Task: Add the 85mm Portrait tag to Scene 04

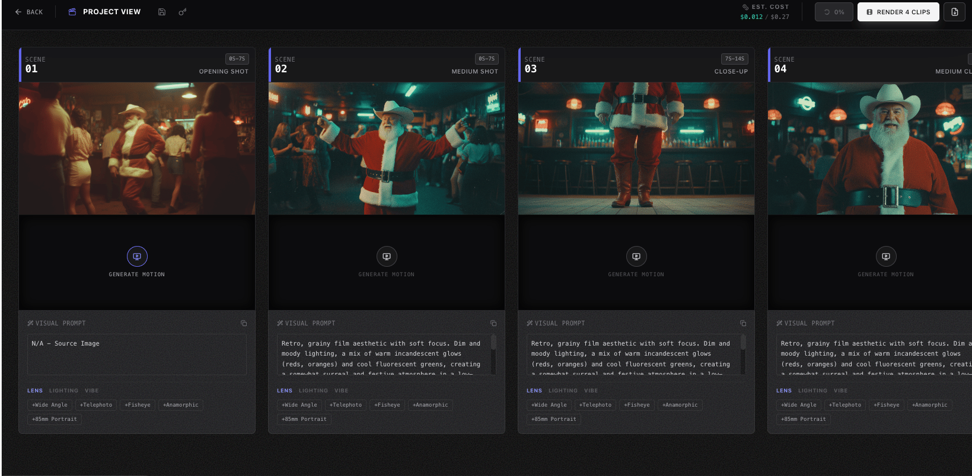Action: (804, 419)
